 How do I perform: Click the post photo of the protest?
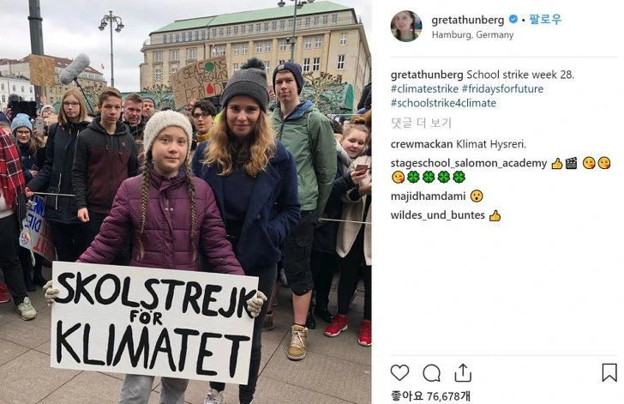pyautogui.click(x=185, y=202)
